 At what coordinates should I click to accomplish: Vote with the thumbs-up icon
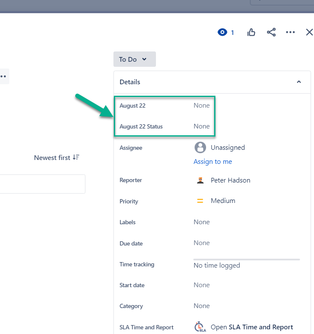click(251, 32)
